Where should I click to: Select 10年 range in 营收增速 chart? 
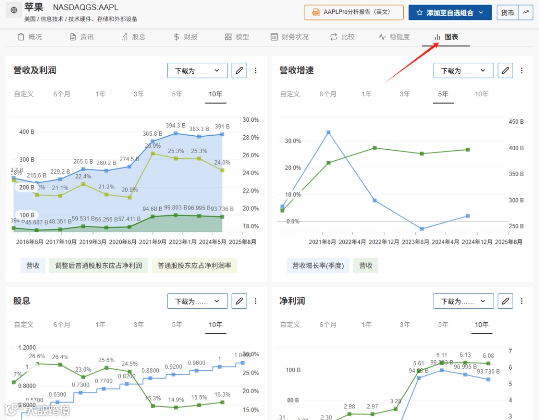click(x=482, y=94)
